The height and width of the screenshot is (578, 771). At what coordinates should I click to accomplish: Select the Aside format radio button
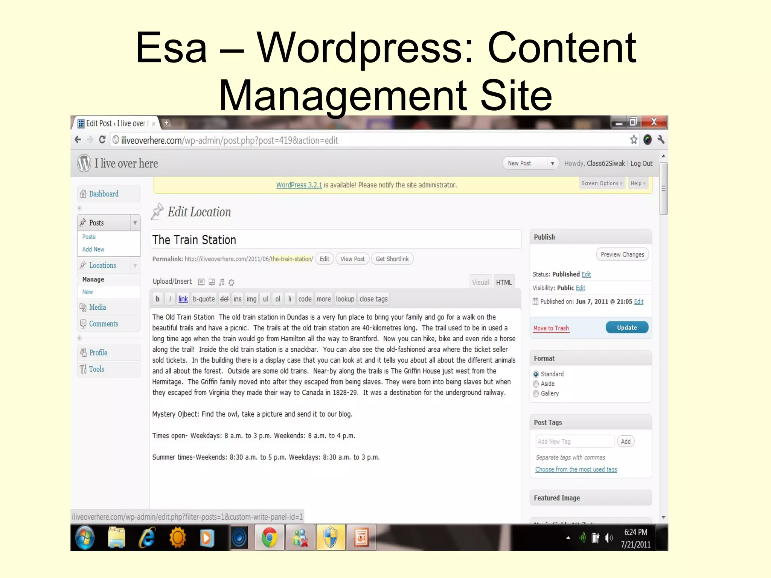tap(536, 384)
